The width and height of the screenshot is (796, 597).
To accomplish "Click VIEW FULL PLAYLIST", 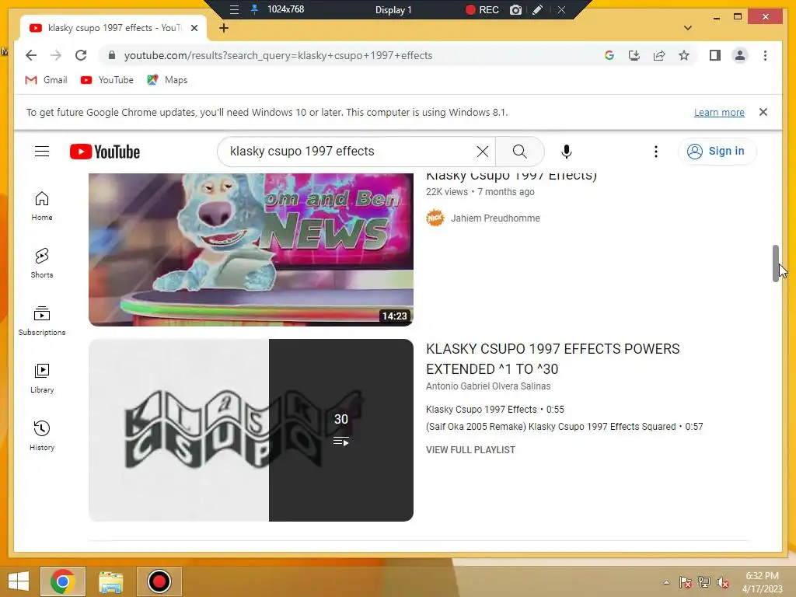I will pos(470,450).
